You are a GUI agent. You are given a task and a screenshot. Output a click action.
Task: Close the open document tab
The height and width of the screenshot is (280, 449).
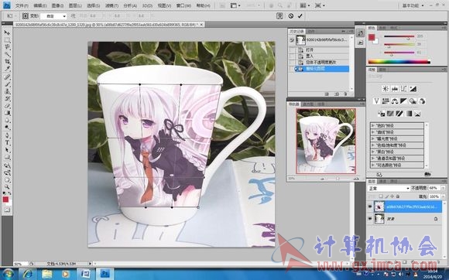[x=201, y=25]
